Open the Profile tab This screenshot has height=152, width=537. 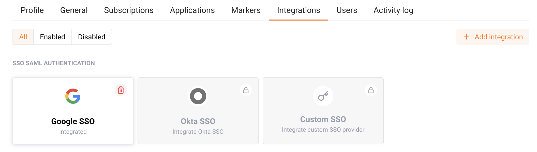pyautogui.click(x=32, y=10)
